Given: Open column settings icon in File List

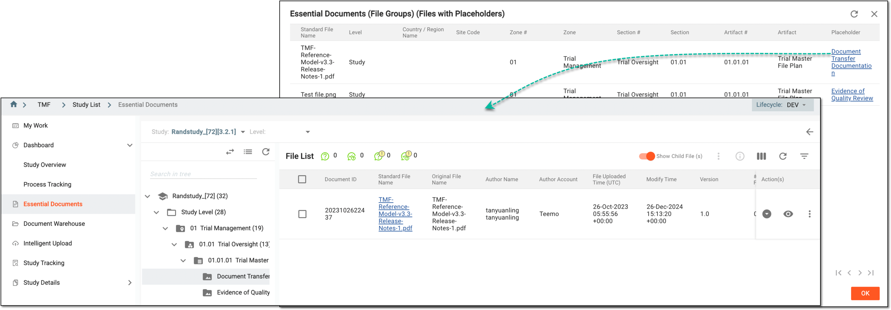Looking at the screenshot, I should tap(761, 156).
